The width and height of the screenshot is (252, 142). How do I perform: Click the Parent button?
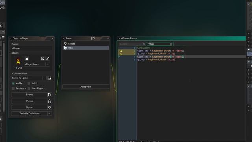(x=30, y=101)
